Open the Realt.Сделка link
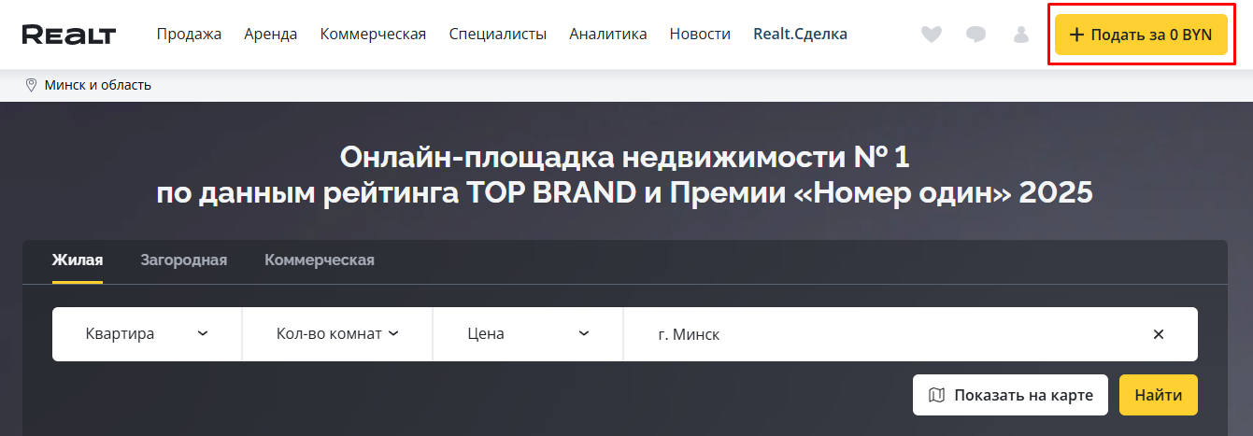The image size is (1253, 436). coord(800,35)
